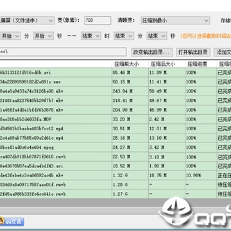Click the 18.52 M original size cell

pyautogui.click(x=130, y=166)
